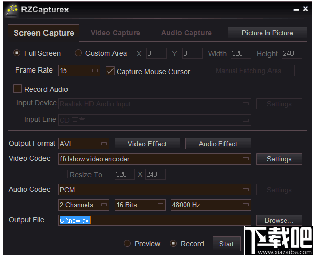314x255 pixels.
Task: Open the 16 Bits dropdown
Action: [x=140, y=205]
